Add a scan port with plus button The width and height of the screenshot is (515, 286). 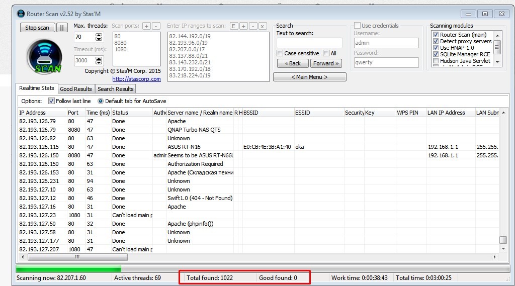[146, 26]
